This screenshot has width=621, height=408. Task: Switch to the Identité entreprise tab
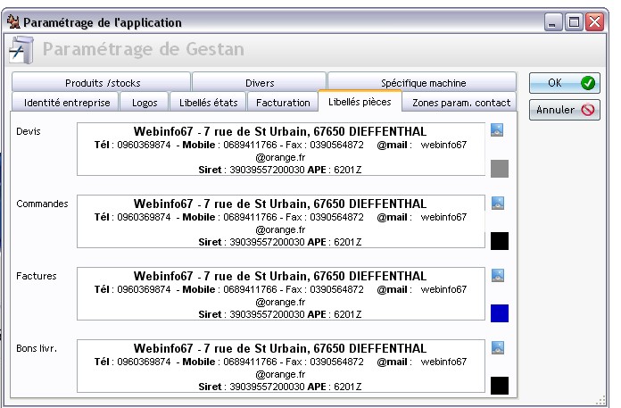(67, 103)
